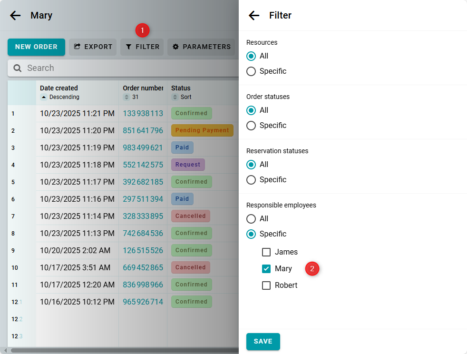Select All under Responsible employees

point(251,219)
